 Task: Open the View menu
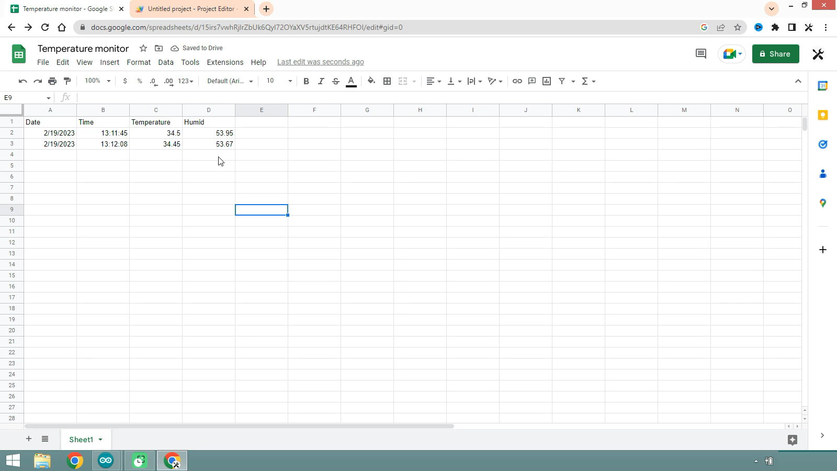(x=84, y=62)
